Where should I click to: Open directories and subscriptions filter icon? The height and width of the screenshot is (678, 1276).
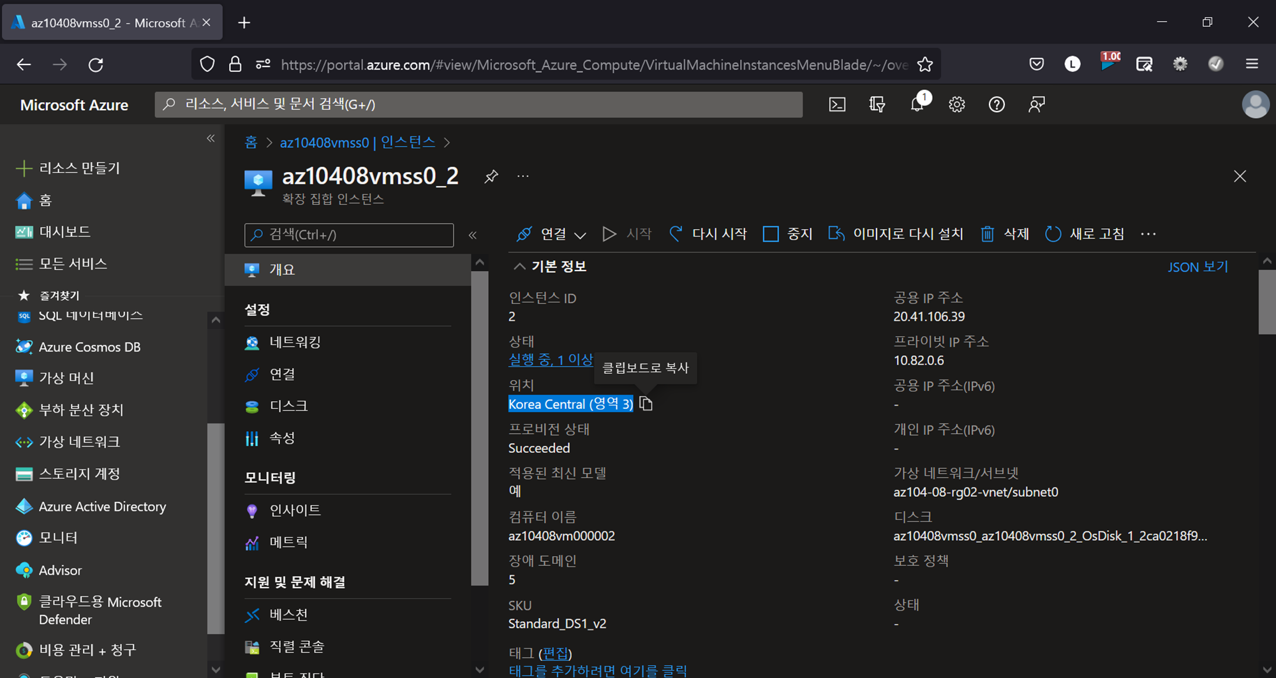pyautogui.click(x=877, y=105)
